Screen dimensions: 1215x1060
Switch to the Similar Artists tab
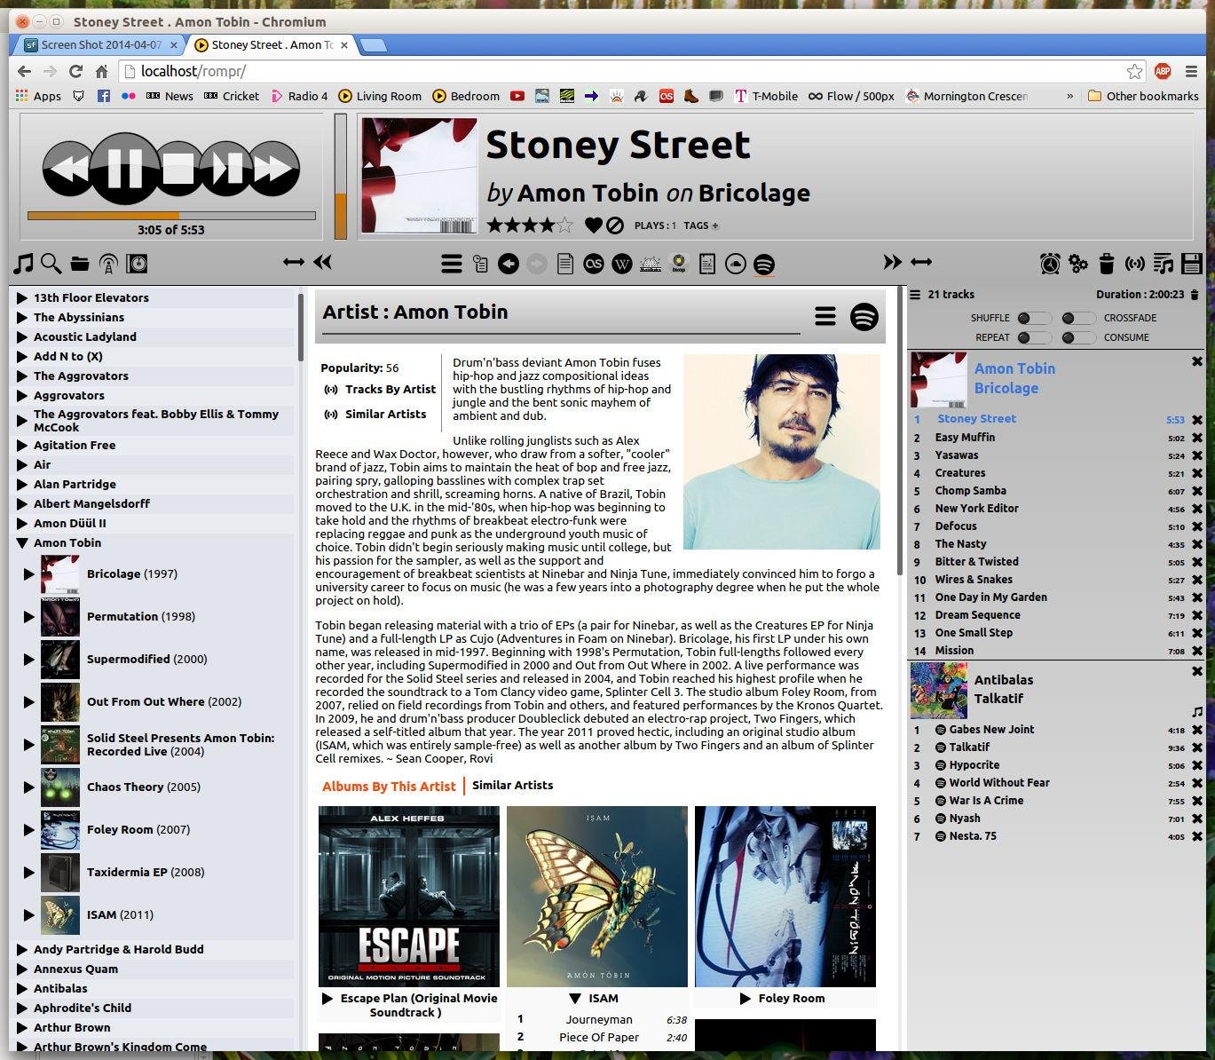513,785
